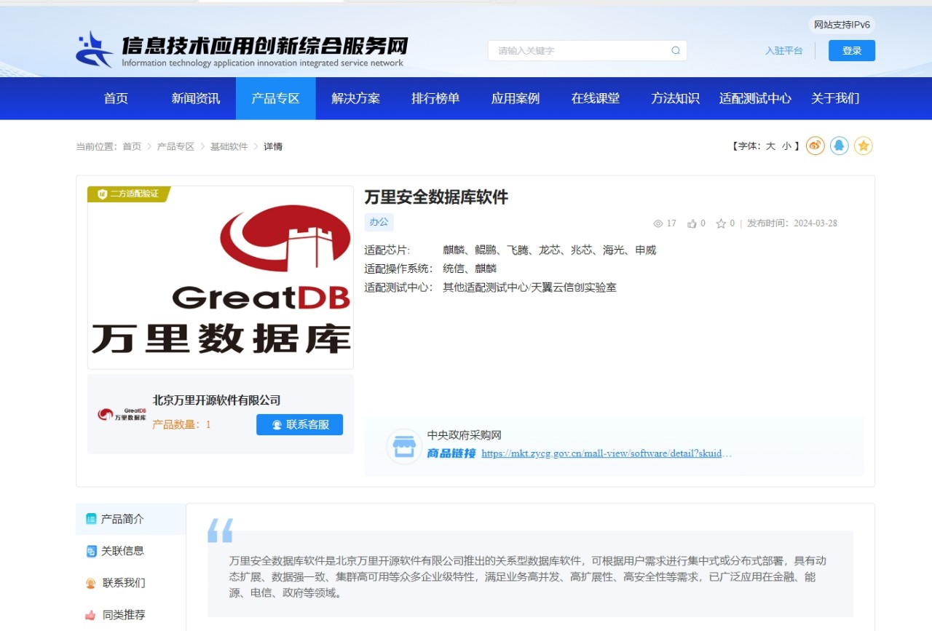Click the 入驻平台 link

[x=784, y=51]
